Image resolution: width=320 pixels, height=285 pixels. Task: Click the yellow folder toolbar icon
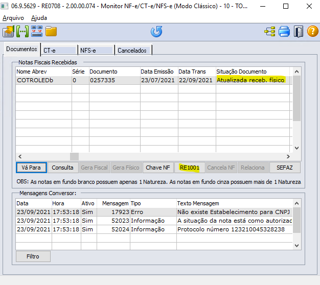[x=51, y=31]
